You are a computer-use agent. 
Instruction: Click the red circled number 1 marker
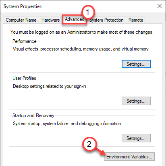88,12
